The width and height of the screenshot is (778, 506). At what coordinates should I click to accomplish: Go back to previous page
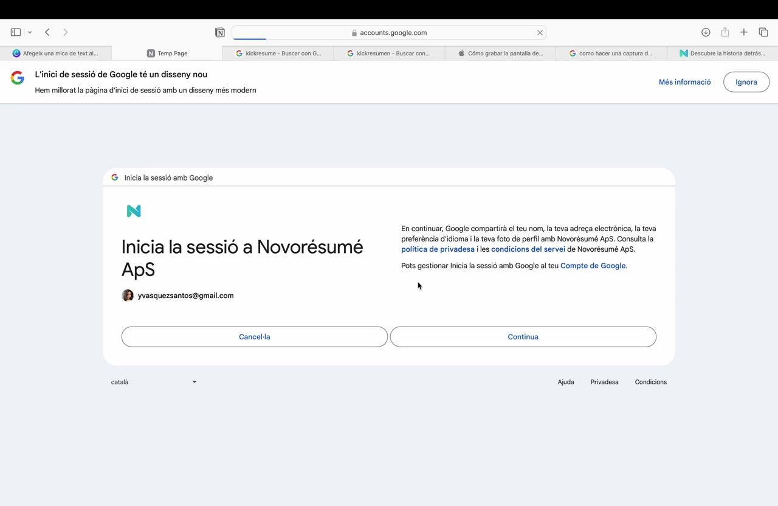tap(47, 32)
